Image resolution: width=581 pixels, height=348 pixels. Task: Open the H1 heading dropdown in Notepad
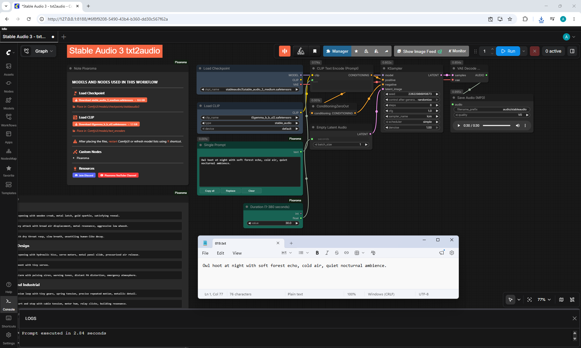click(287, 253)
